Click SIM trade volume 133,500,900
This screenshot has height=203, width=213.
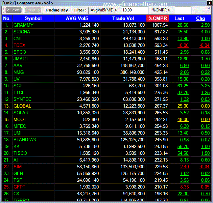coord(133,167)
